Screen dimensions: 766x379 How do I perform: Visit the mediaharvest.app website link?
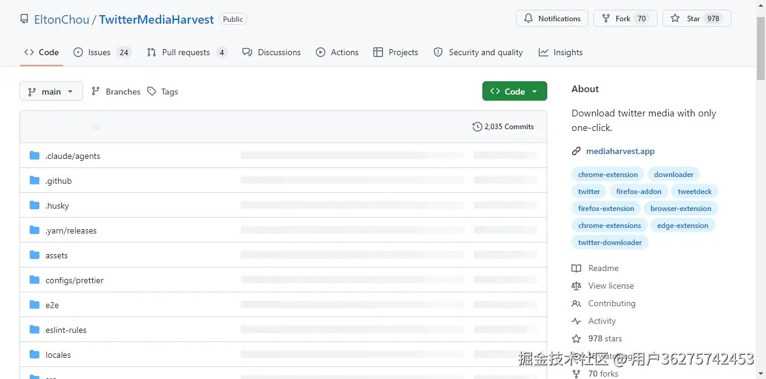(x=620, y=152)
